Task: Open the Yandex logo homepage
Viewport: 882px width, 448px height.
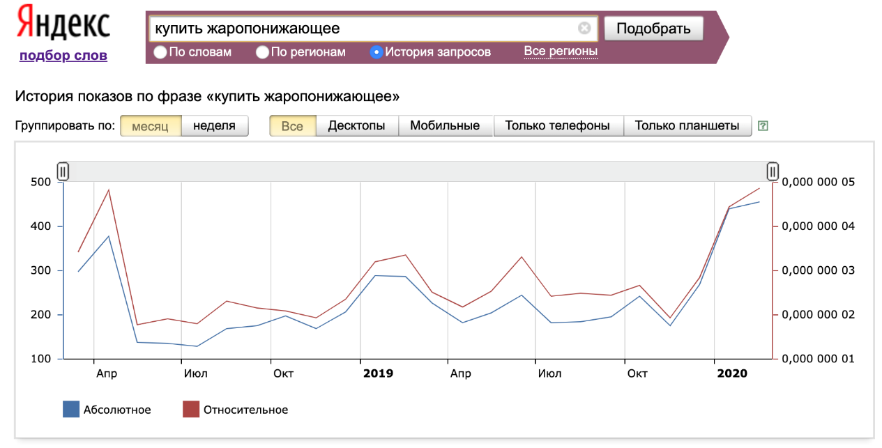Action: point(63,22)
